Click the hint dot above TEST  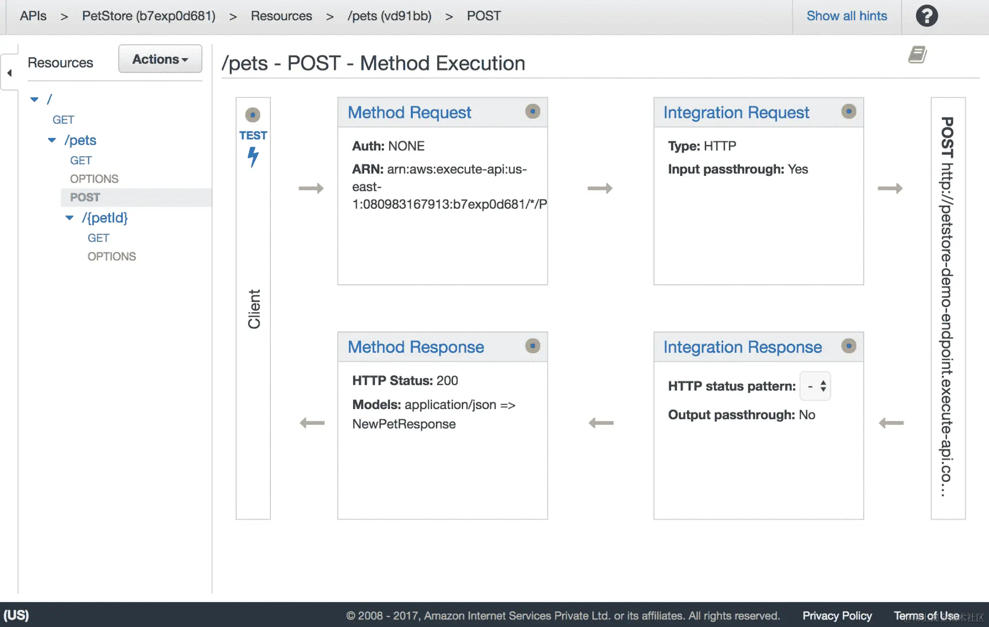point(253,115)
